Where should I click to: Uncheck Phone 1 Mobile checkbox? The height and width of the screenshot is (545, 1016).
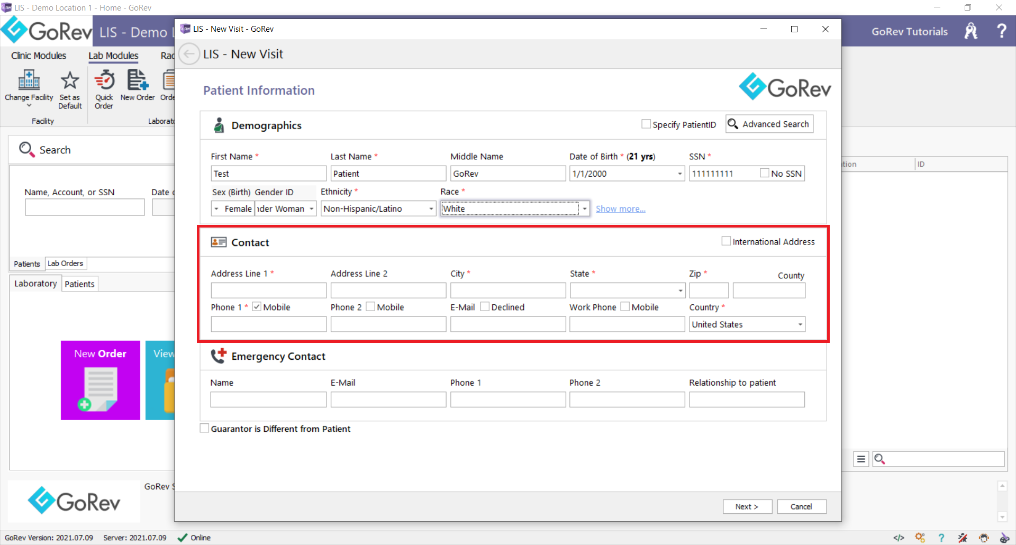[x=257, y=306]
